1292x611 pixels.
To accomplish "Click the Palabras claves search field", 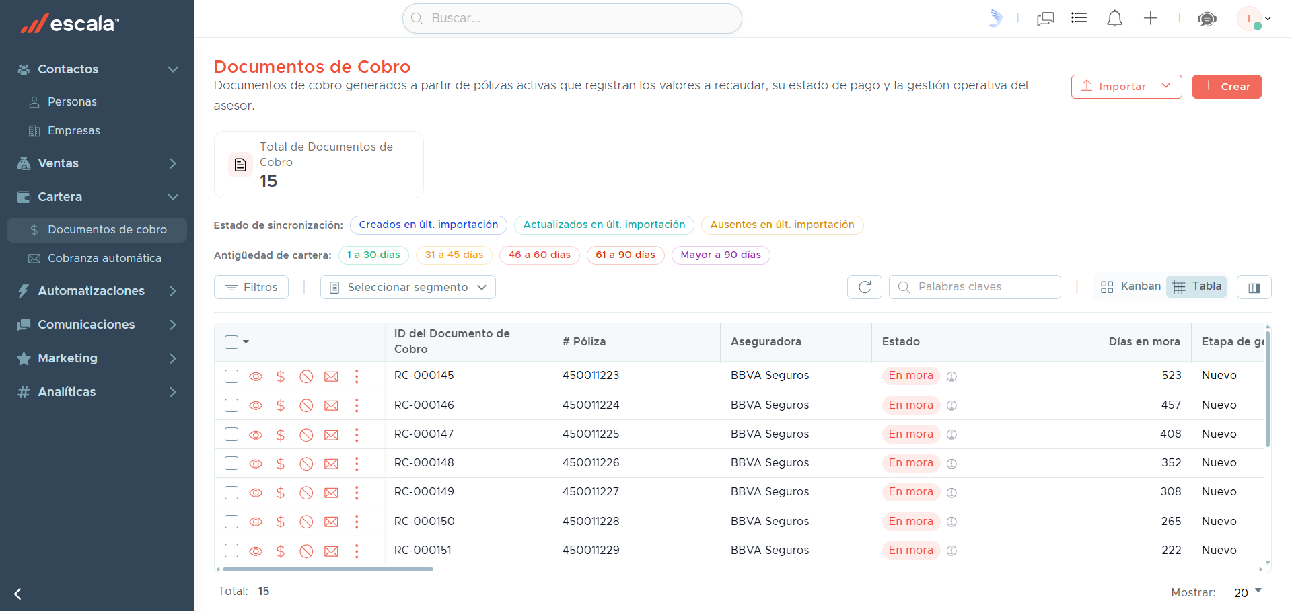I will [974, 287].
